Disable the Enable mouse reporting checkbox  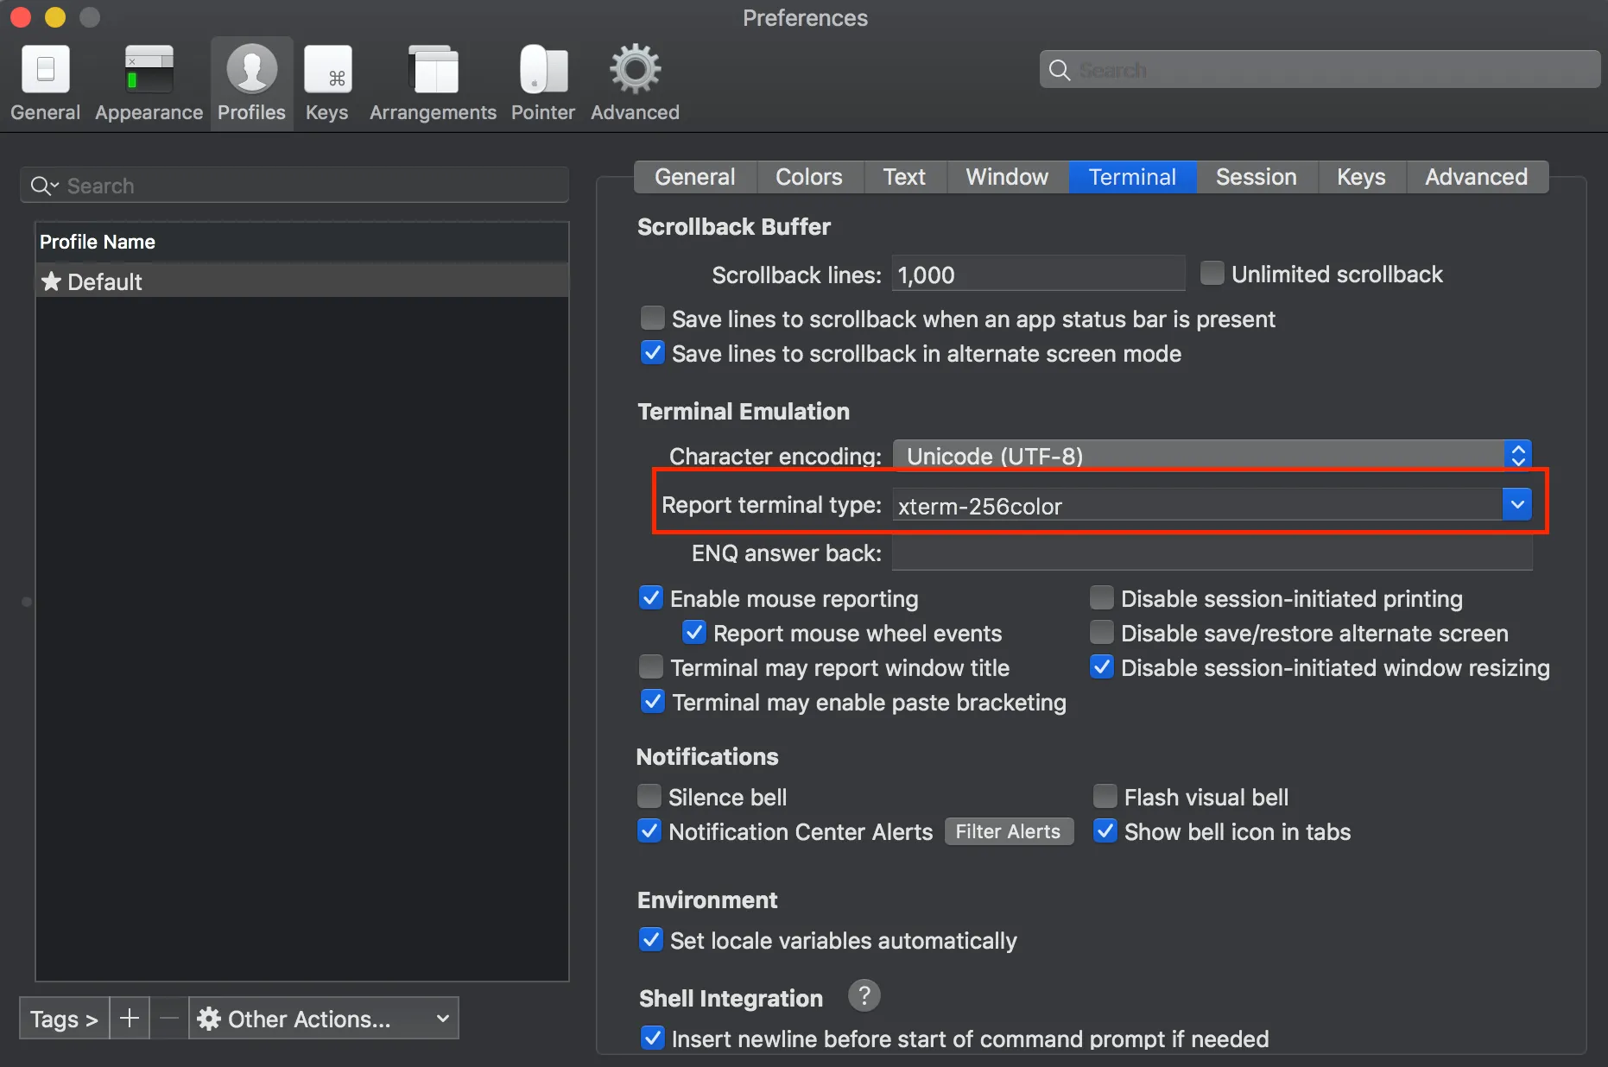(x=651, y=598)
